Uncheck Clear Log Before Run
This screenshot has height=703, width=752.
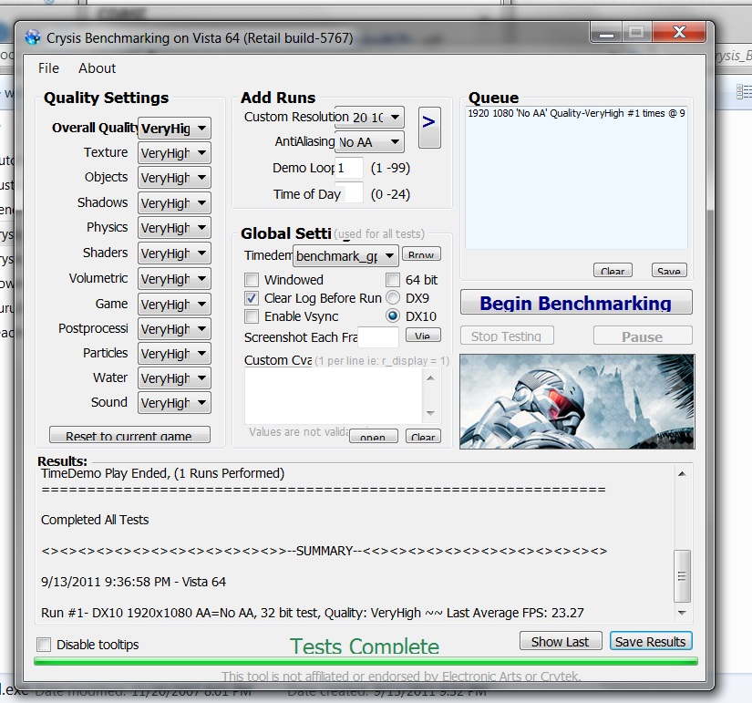tap(252, 298)
